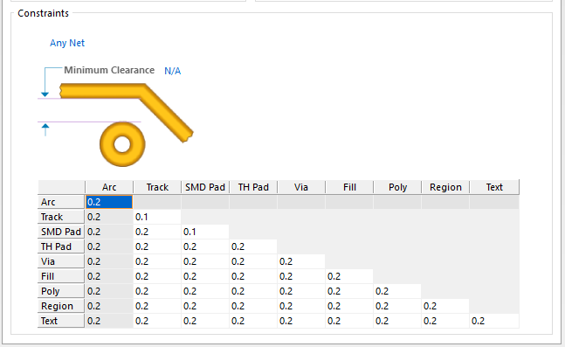Click the SMD Pad row header
The image size is (565, 347).
pyautogui.click(x=61, y=232)
